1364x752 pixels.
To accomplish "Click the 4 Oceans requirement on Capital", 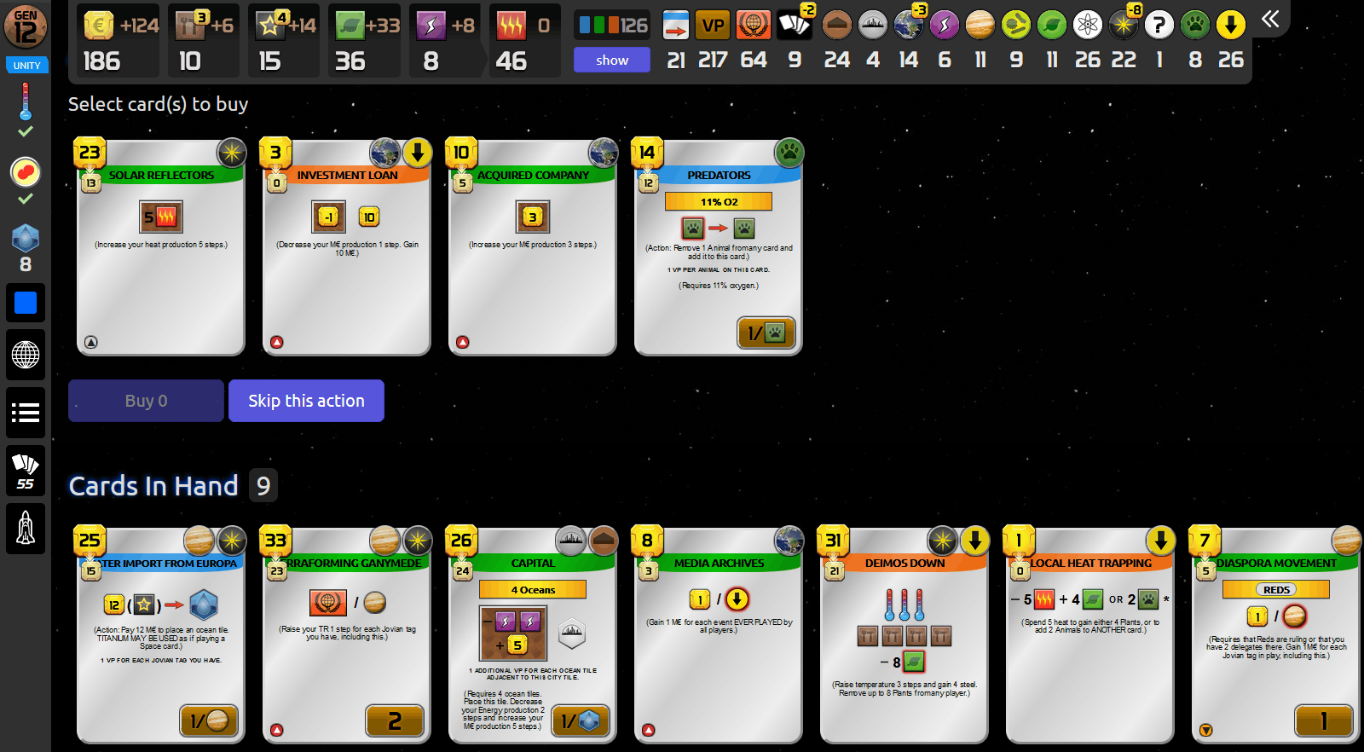I will click(533, 589).
